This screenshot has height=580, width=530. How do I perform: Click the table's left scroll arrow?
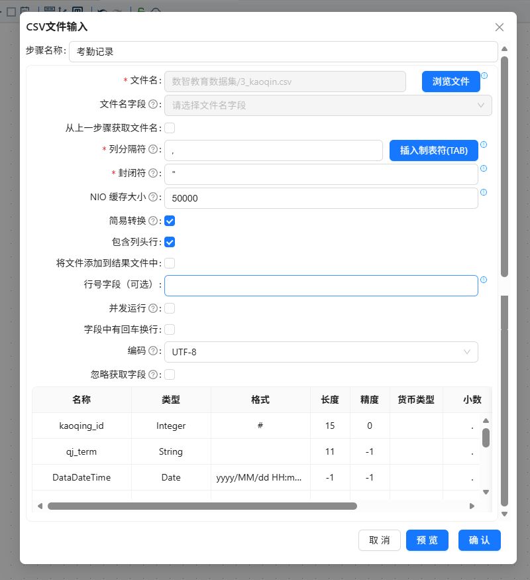40,506
